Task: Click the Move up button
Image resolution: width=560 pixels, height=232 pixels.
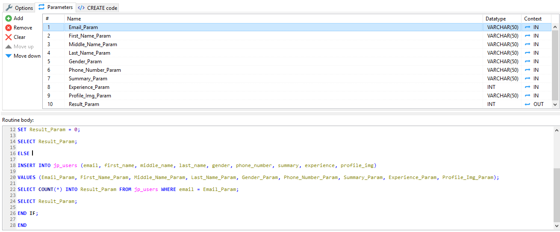Action: [x=19, y=47]
